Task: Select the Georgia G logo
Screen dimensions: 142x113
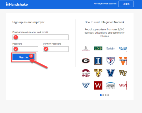Action: pyautogui.click(x=86, y=61)
